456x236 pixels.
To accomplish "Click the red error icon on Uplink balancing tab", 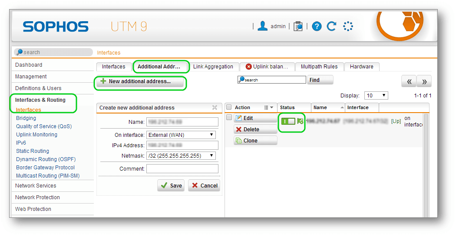I will [x=249, y=67].
